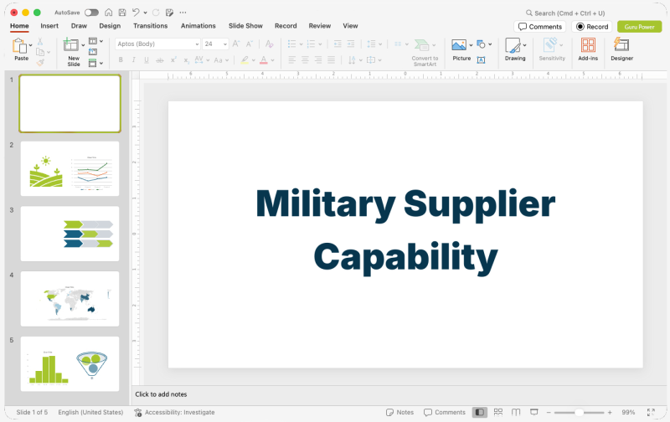The height and width of the screenshot is (422, 670).
Task: Open the Bullets list dropdown arrow
Action: [x=301, y=44]
